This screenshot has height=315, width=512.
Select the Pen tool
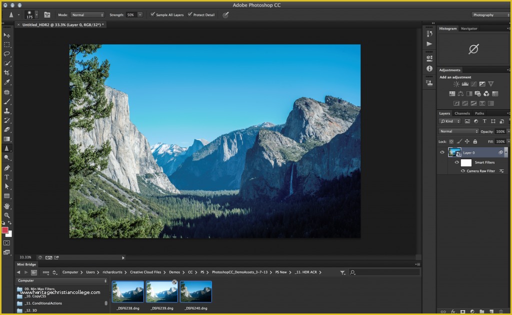[6, 168]
